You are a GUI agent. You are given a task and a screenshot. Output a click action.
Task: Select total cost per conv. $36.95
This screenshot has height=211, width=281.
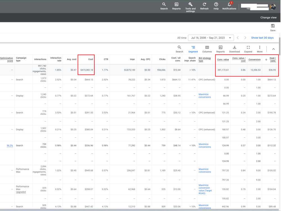pos(272,70)
